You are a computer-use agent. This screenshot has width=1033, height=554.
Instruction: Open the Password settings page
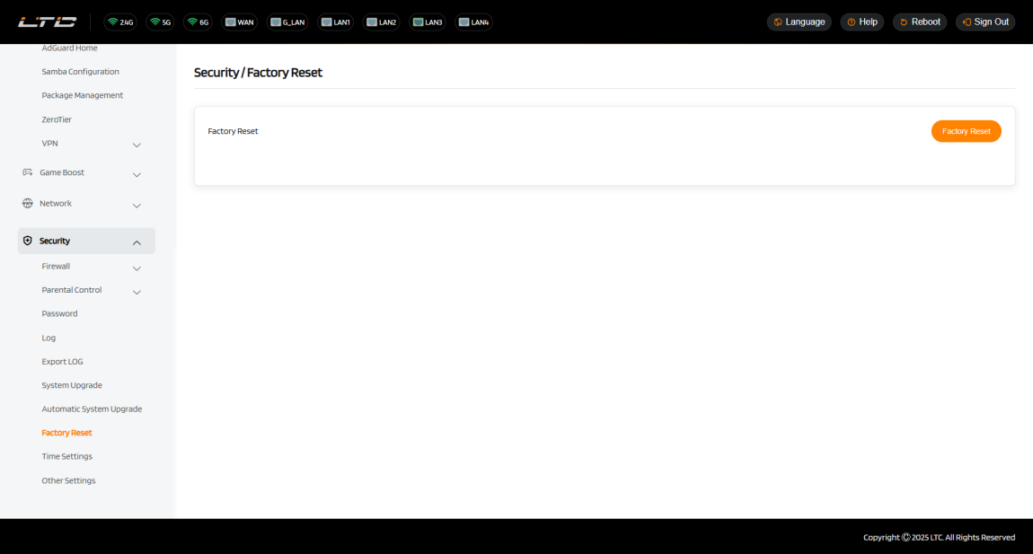point(59,313)
